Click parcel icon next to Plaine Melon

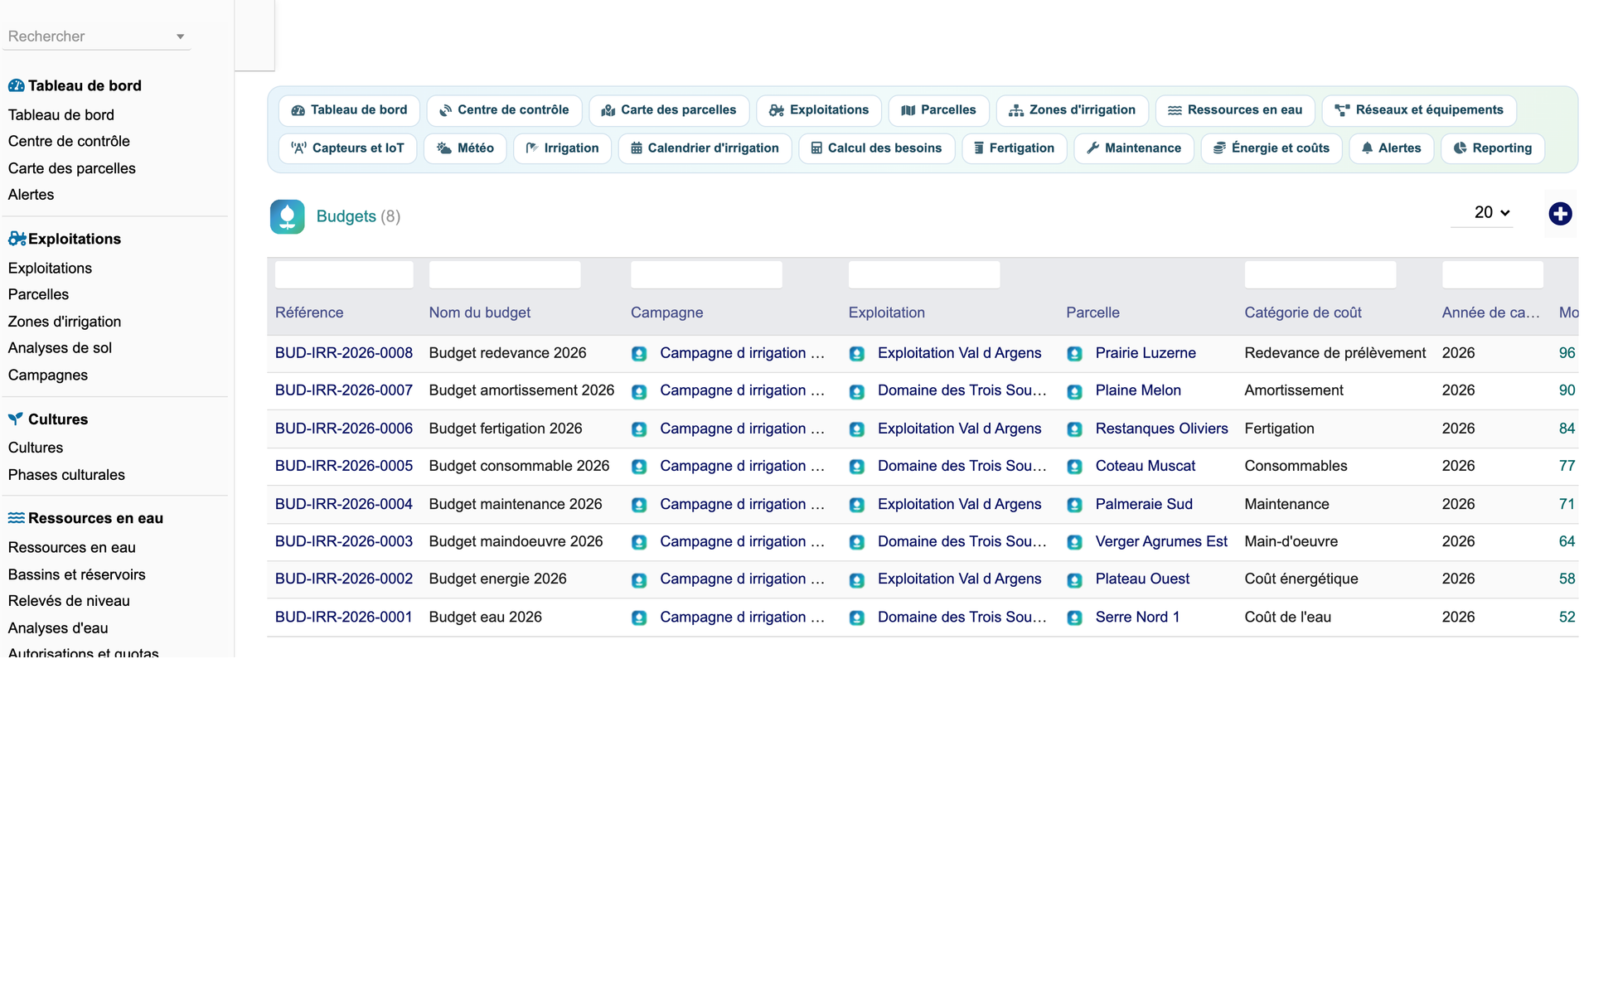click(x=1074, y=391)
